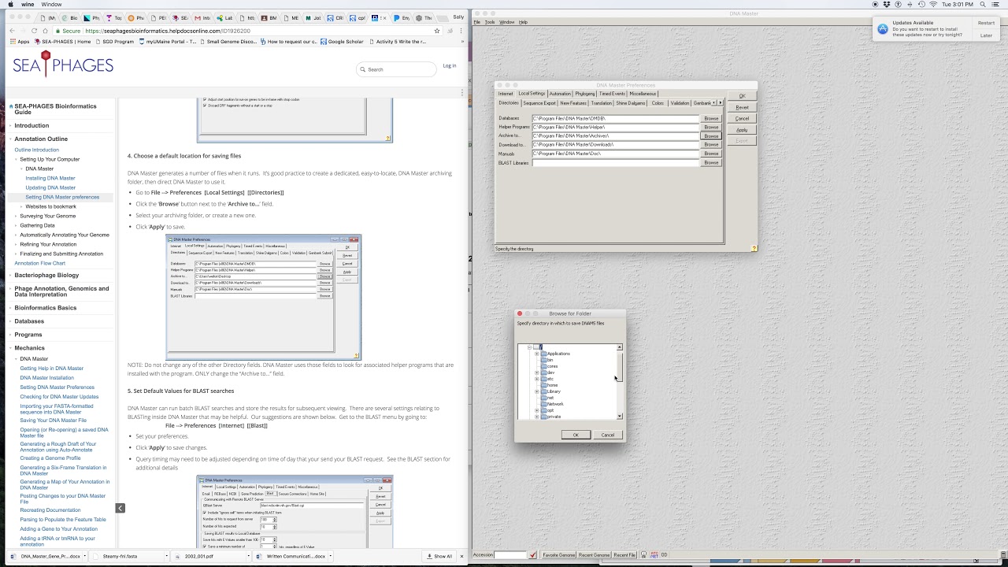Expand the Library folder node

(536, 391)
